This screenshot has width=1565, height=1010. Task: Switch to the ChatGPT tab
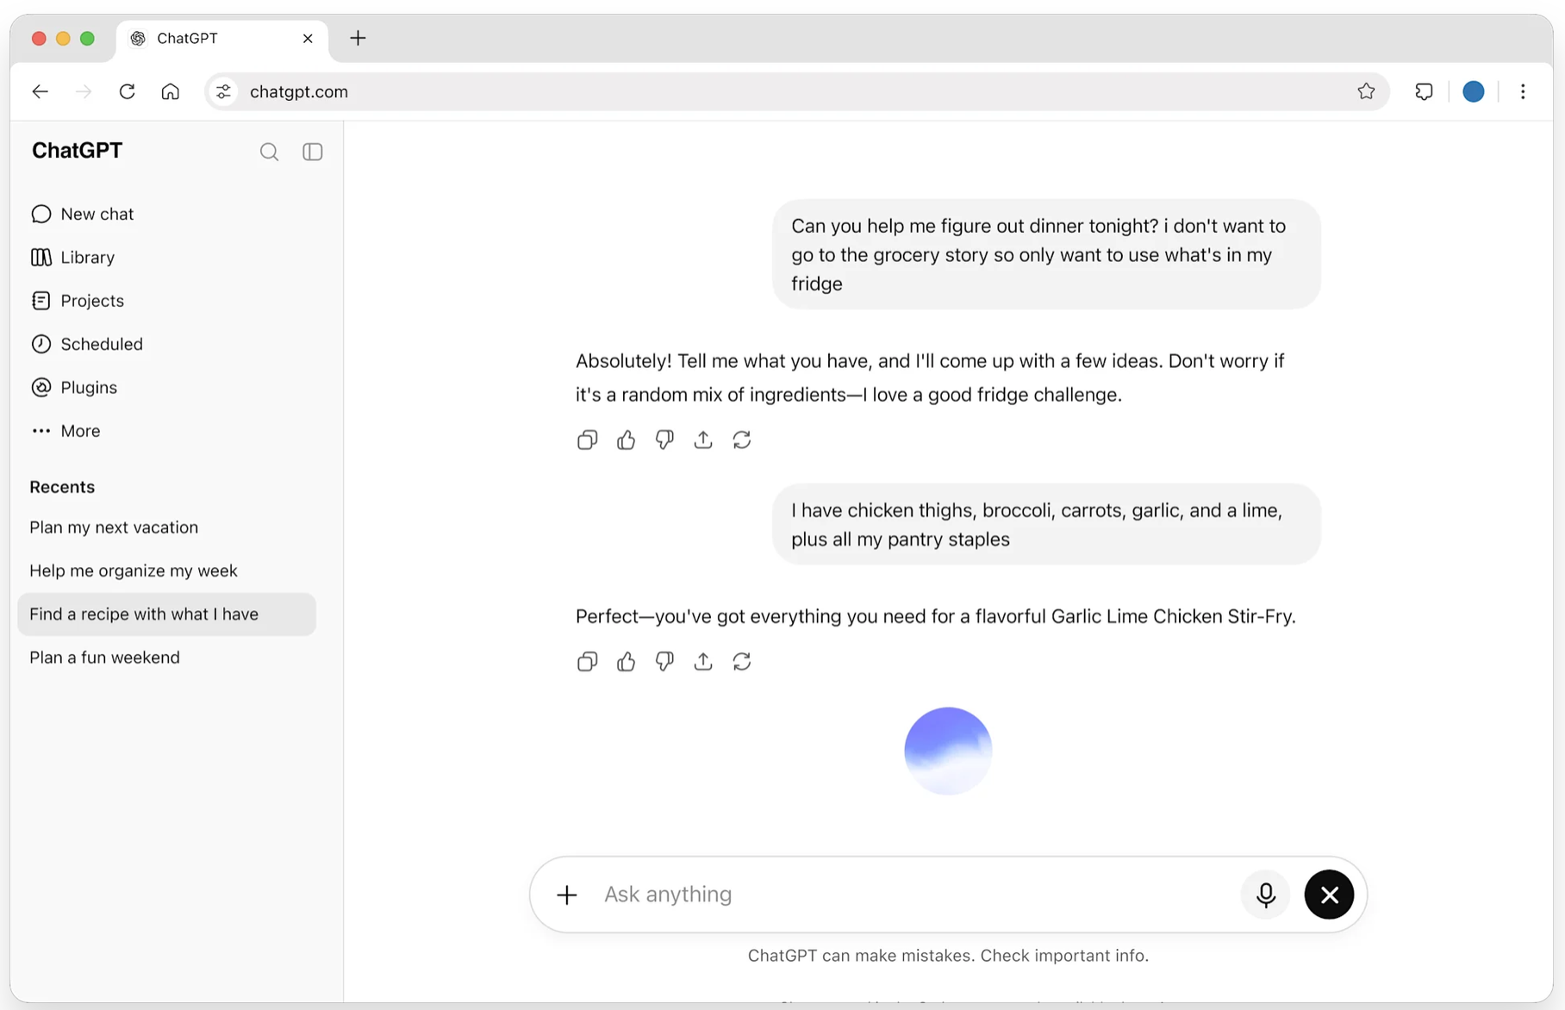pos(221,39)
